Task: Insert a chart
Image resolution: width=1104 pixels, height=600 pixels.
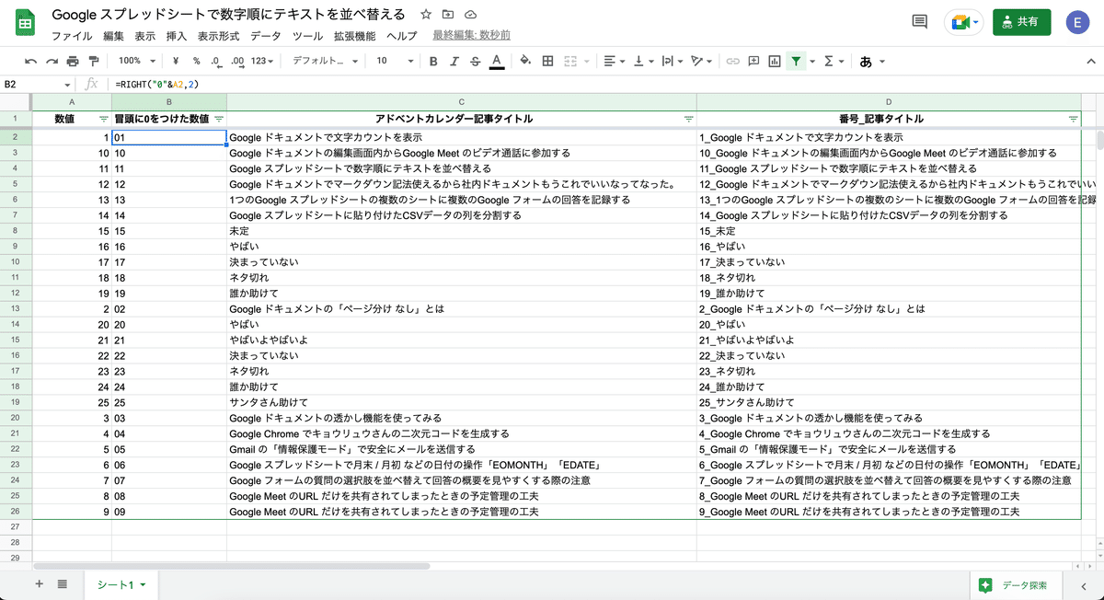Action: (775, 61)
